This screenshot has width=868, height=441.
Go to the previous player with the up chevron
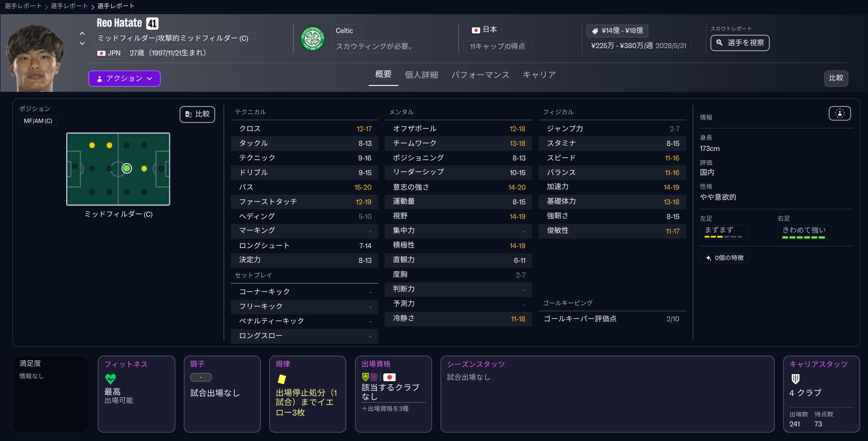click(x=82, y=33)
